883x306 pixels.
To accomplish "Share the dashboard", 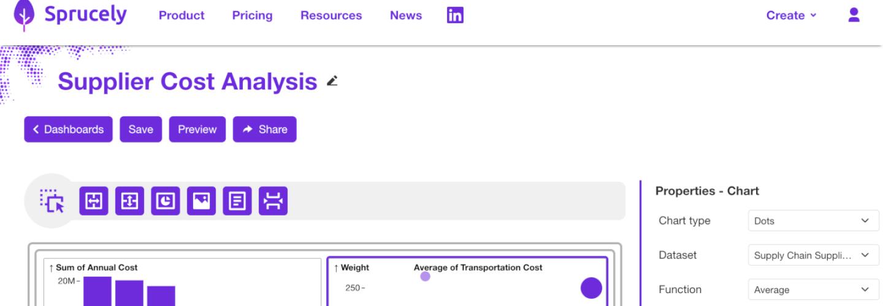I will point(264,129).
